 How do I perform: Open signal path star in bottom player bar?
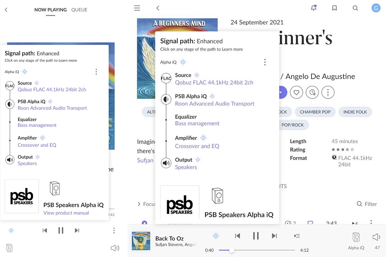(216, 236)
